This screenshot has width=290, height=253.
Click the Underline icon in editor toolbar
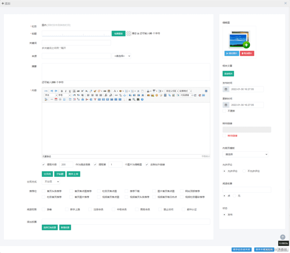[70, 91]
